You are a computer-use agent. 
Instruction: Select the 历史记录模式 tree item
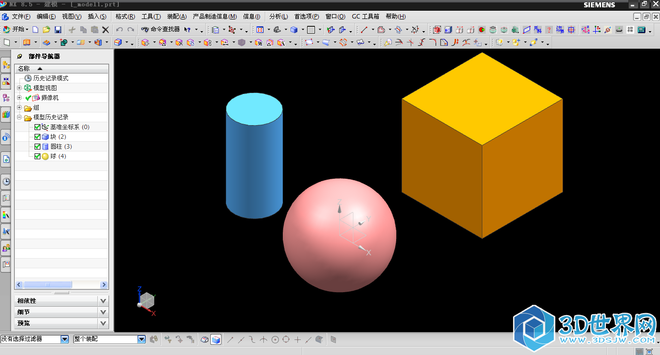pyautogui.click(x=51, y=78)
